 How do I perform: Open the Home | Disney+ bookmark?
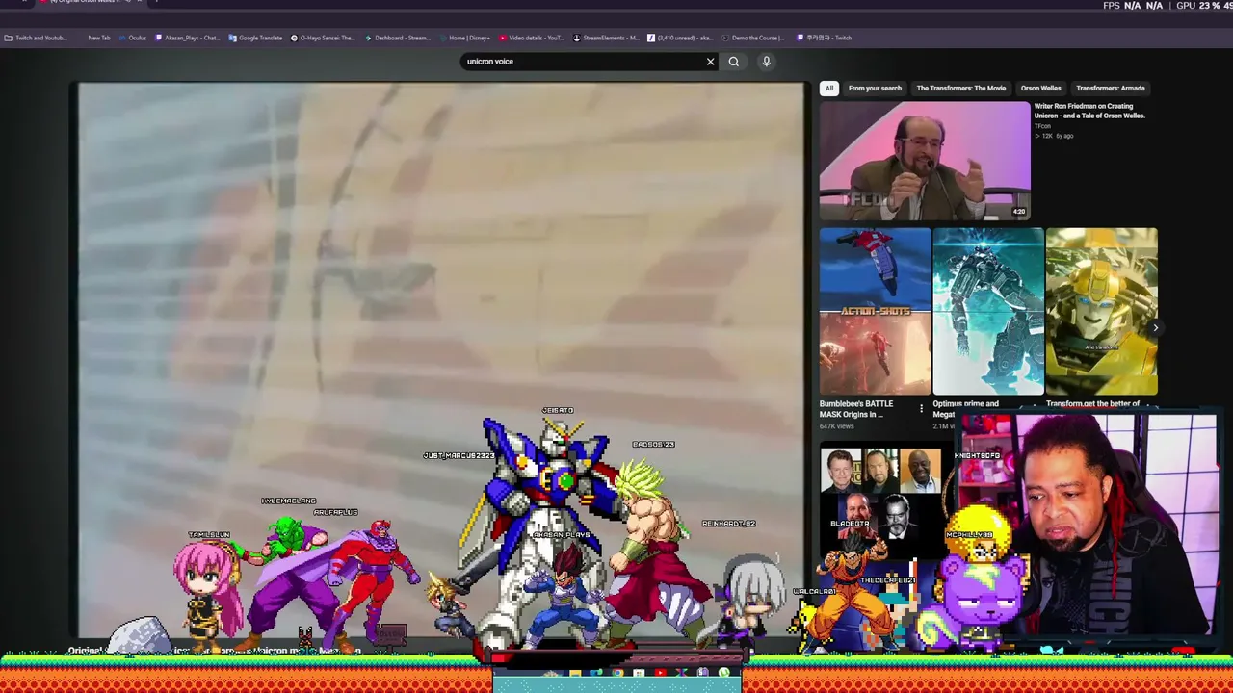pyautogui.click(x=465, y=38)
